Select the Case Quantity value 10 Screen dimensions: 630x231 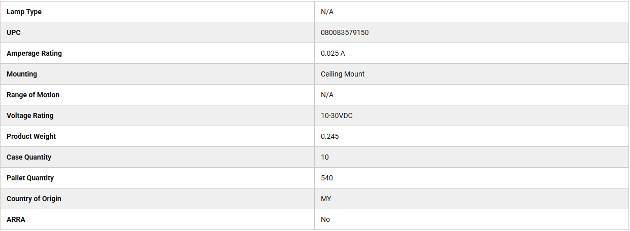[325, 157]
